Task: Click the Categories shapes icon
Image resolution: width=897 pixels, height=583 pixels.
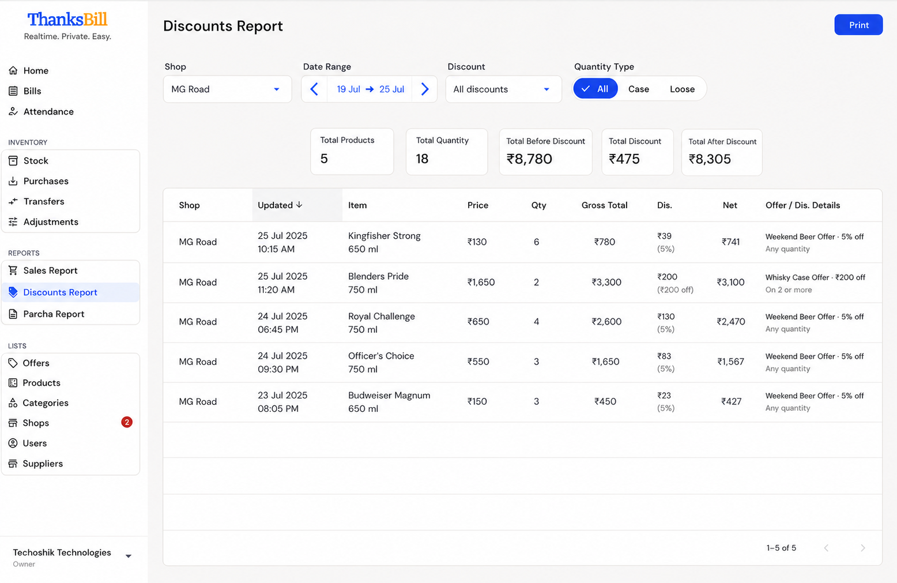Action: click(13, 403)
